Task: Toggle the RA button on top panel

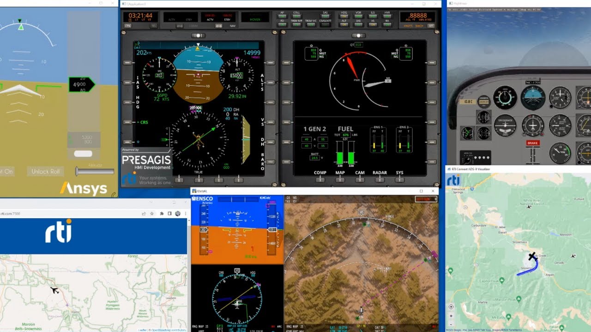Action: [387, 25]
